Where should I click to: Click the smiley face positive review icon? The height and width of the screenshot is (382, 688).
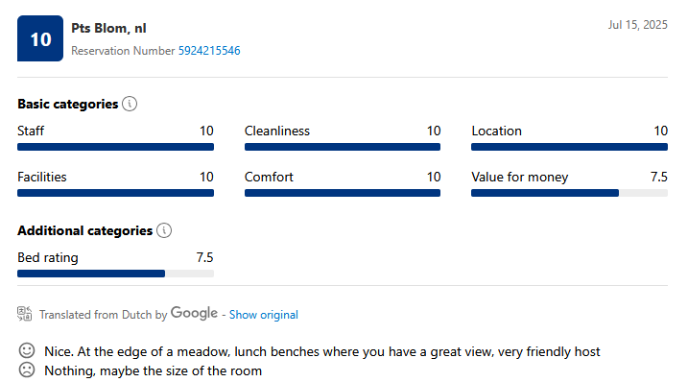[27, 351]
